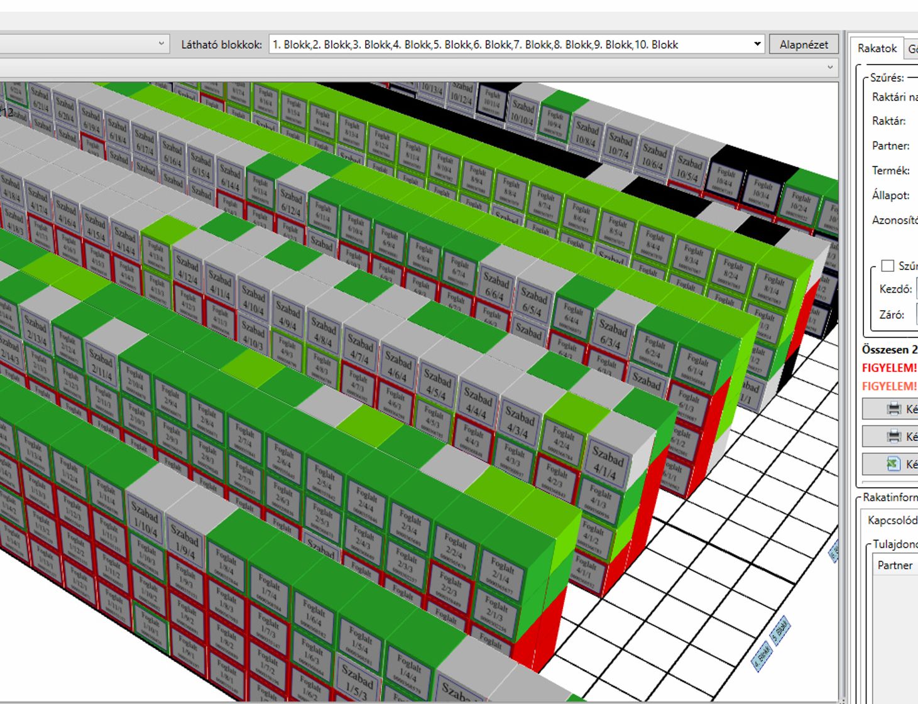Select the 5. Blokk floor label
The width and height of the screenshot is (918, 704).
780,631
